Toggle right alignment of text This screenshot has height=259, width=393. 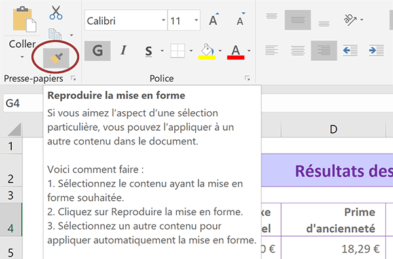(324, 50)
